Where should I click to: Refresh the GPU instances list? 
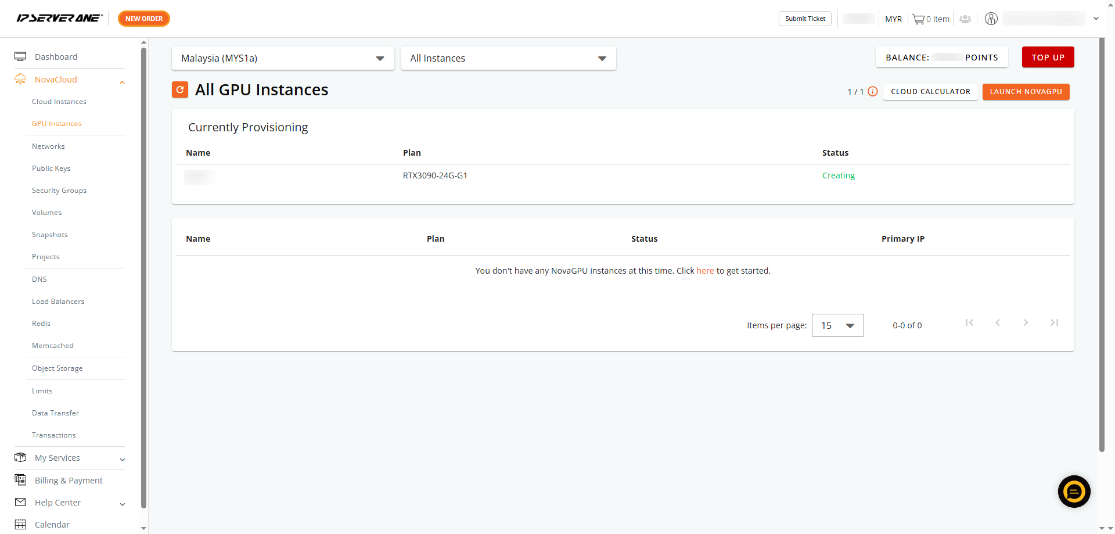click(180, 89)
